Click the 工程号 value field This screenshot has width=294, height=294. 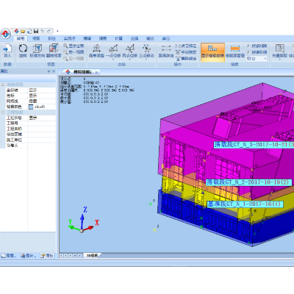42,123
